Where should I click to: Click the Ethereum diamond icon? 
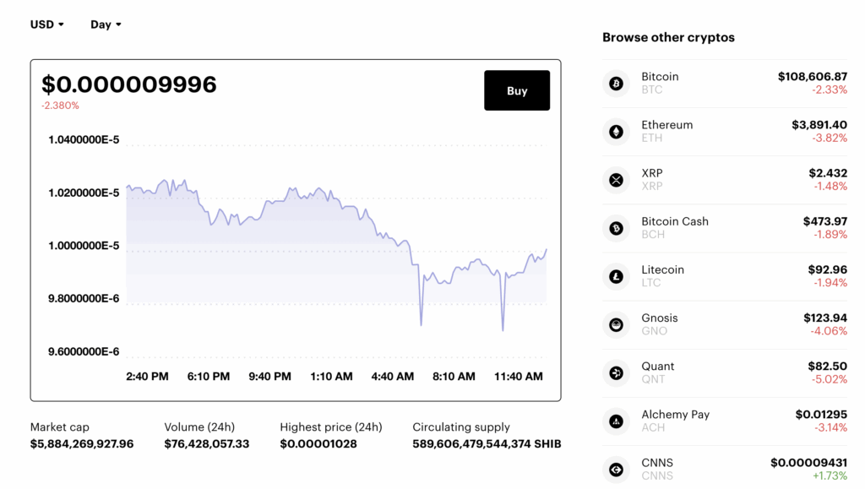click(x=616, y=132)
